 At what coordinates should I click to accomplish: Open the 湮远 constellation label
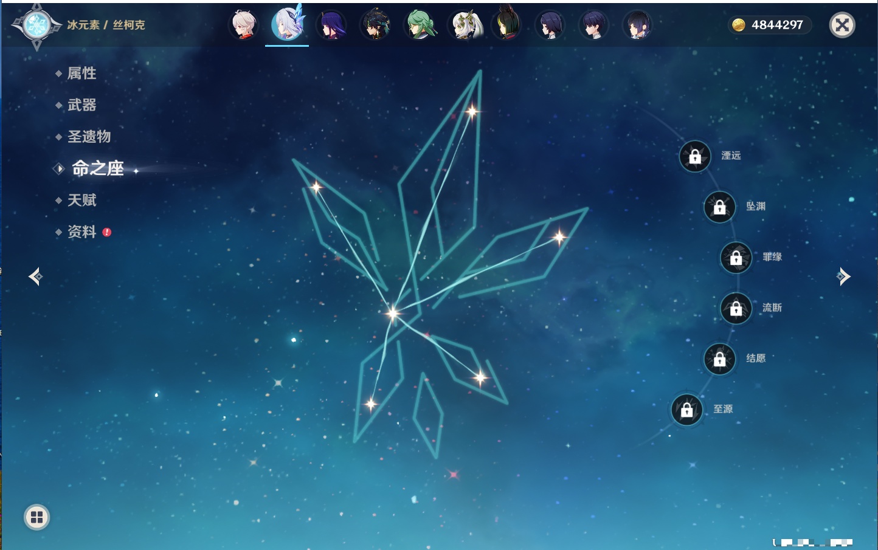[731, 156]
